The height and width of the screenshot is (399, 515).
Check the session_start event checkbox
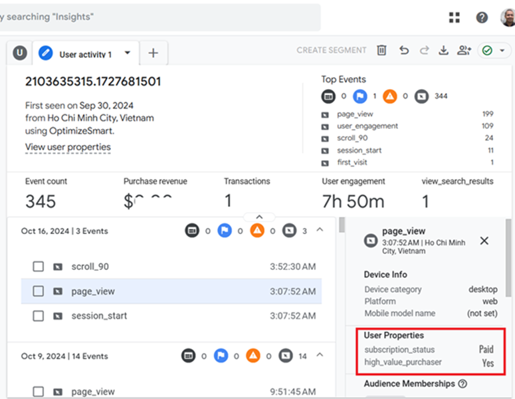(38, 315)
